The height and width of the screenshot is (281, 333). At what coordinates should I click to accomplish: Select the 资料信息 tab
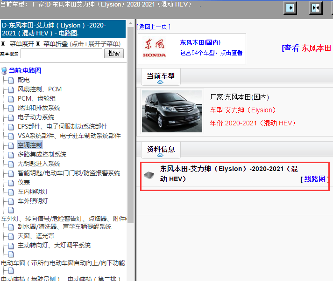click(161, 150)
